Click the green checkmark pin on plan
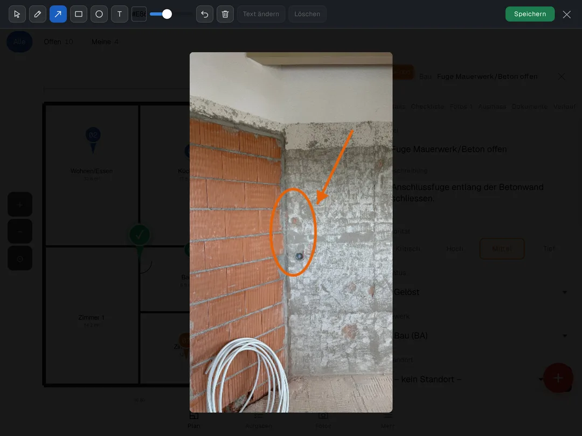This screenshot has height=436, width=582. point(140,235)
